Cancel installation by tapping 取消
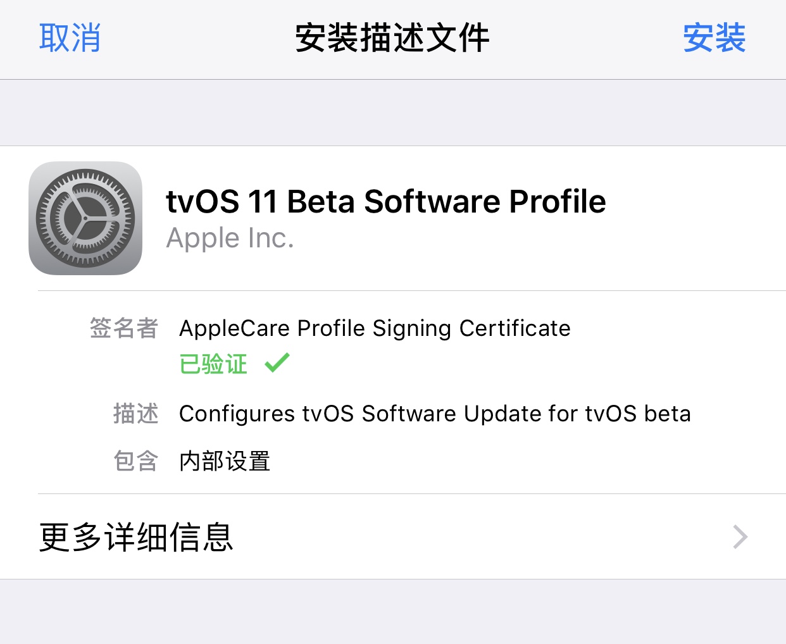Screen dimensions: 786x644 (x=70, y=38)
